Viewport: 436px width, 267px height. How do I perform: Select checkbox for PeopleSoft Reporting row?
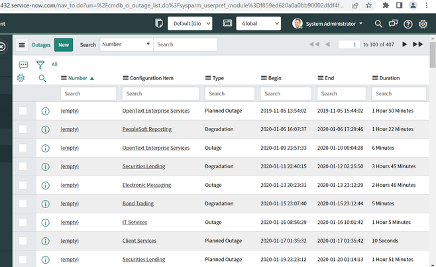click(23, 129)
